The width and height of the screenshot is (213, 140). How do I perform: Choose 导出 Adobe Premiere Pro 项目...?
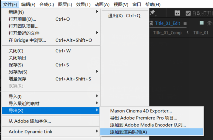(x=152, y=118)
